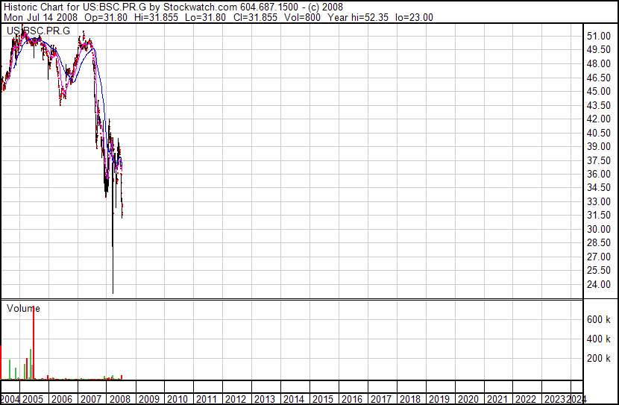Click the lo=23.00 value in header
Image resolution: width=619 pixels, height=405 pixels.
(x=415, y=17)
